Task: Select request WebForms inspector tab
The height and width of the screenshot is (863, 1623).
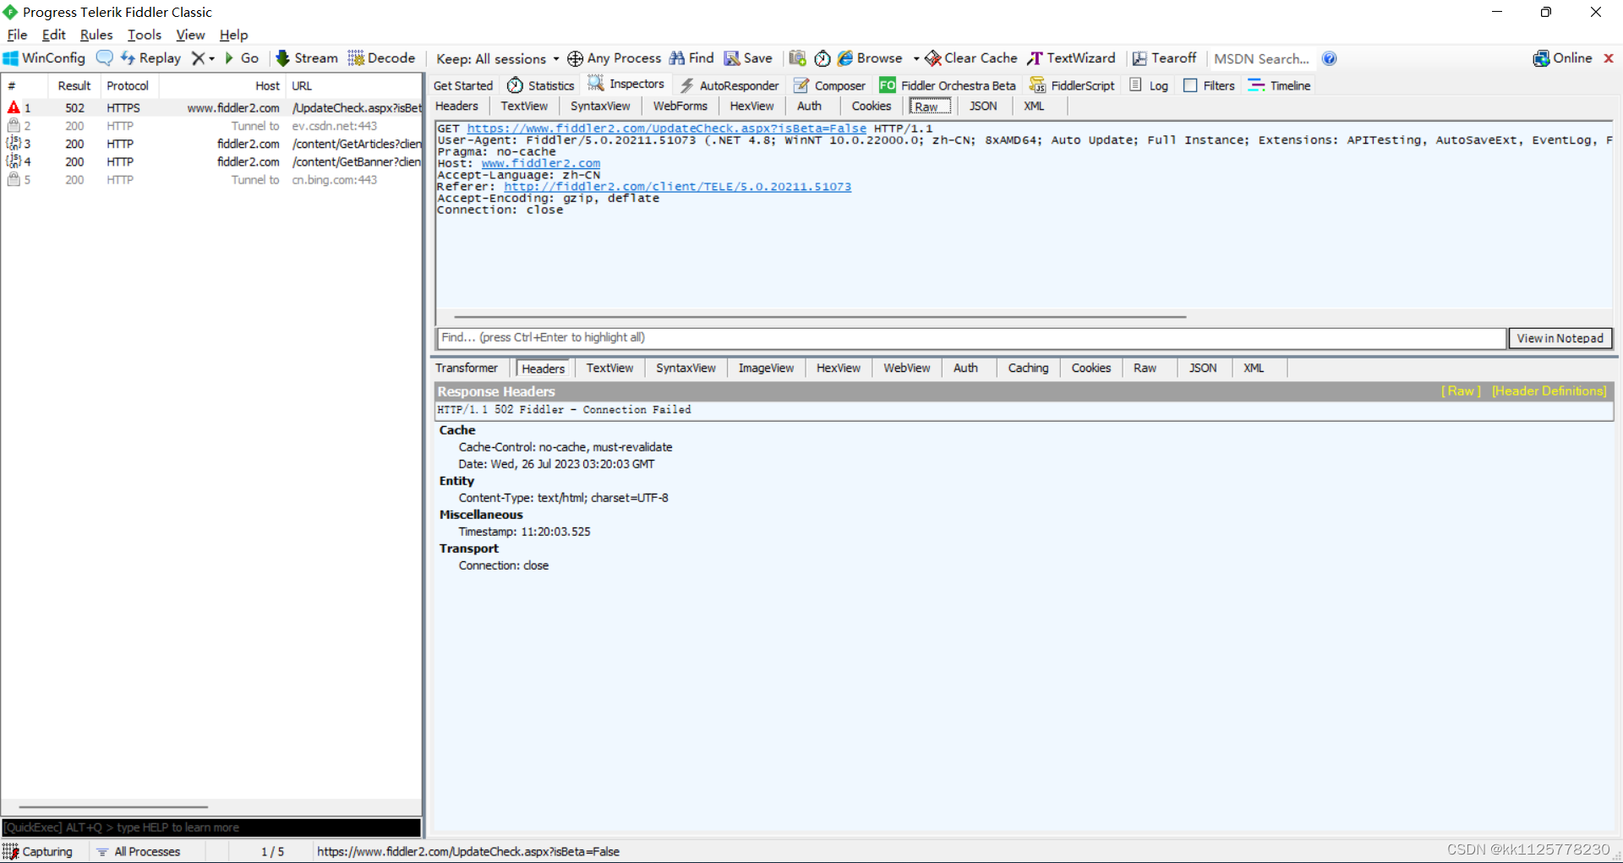Action: pos(680,106)
